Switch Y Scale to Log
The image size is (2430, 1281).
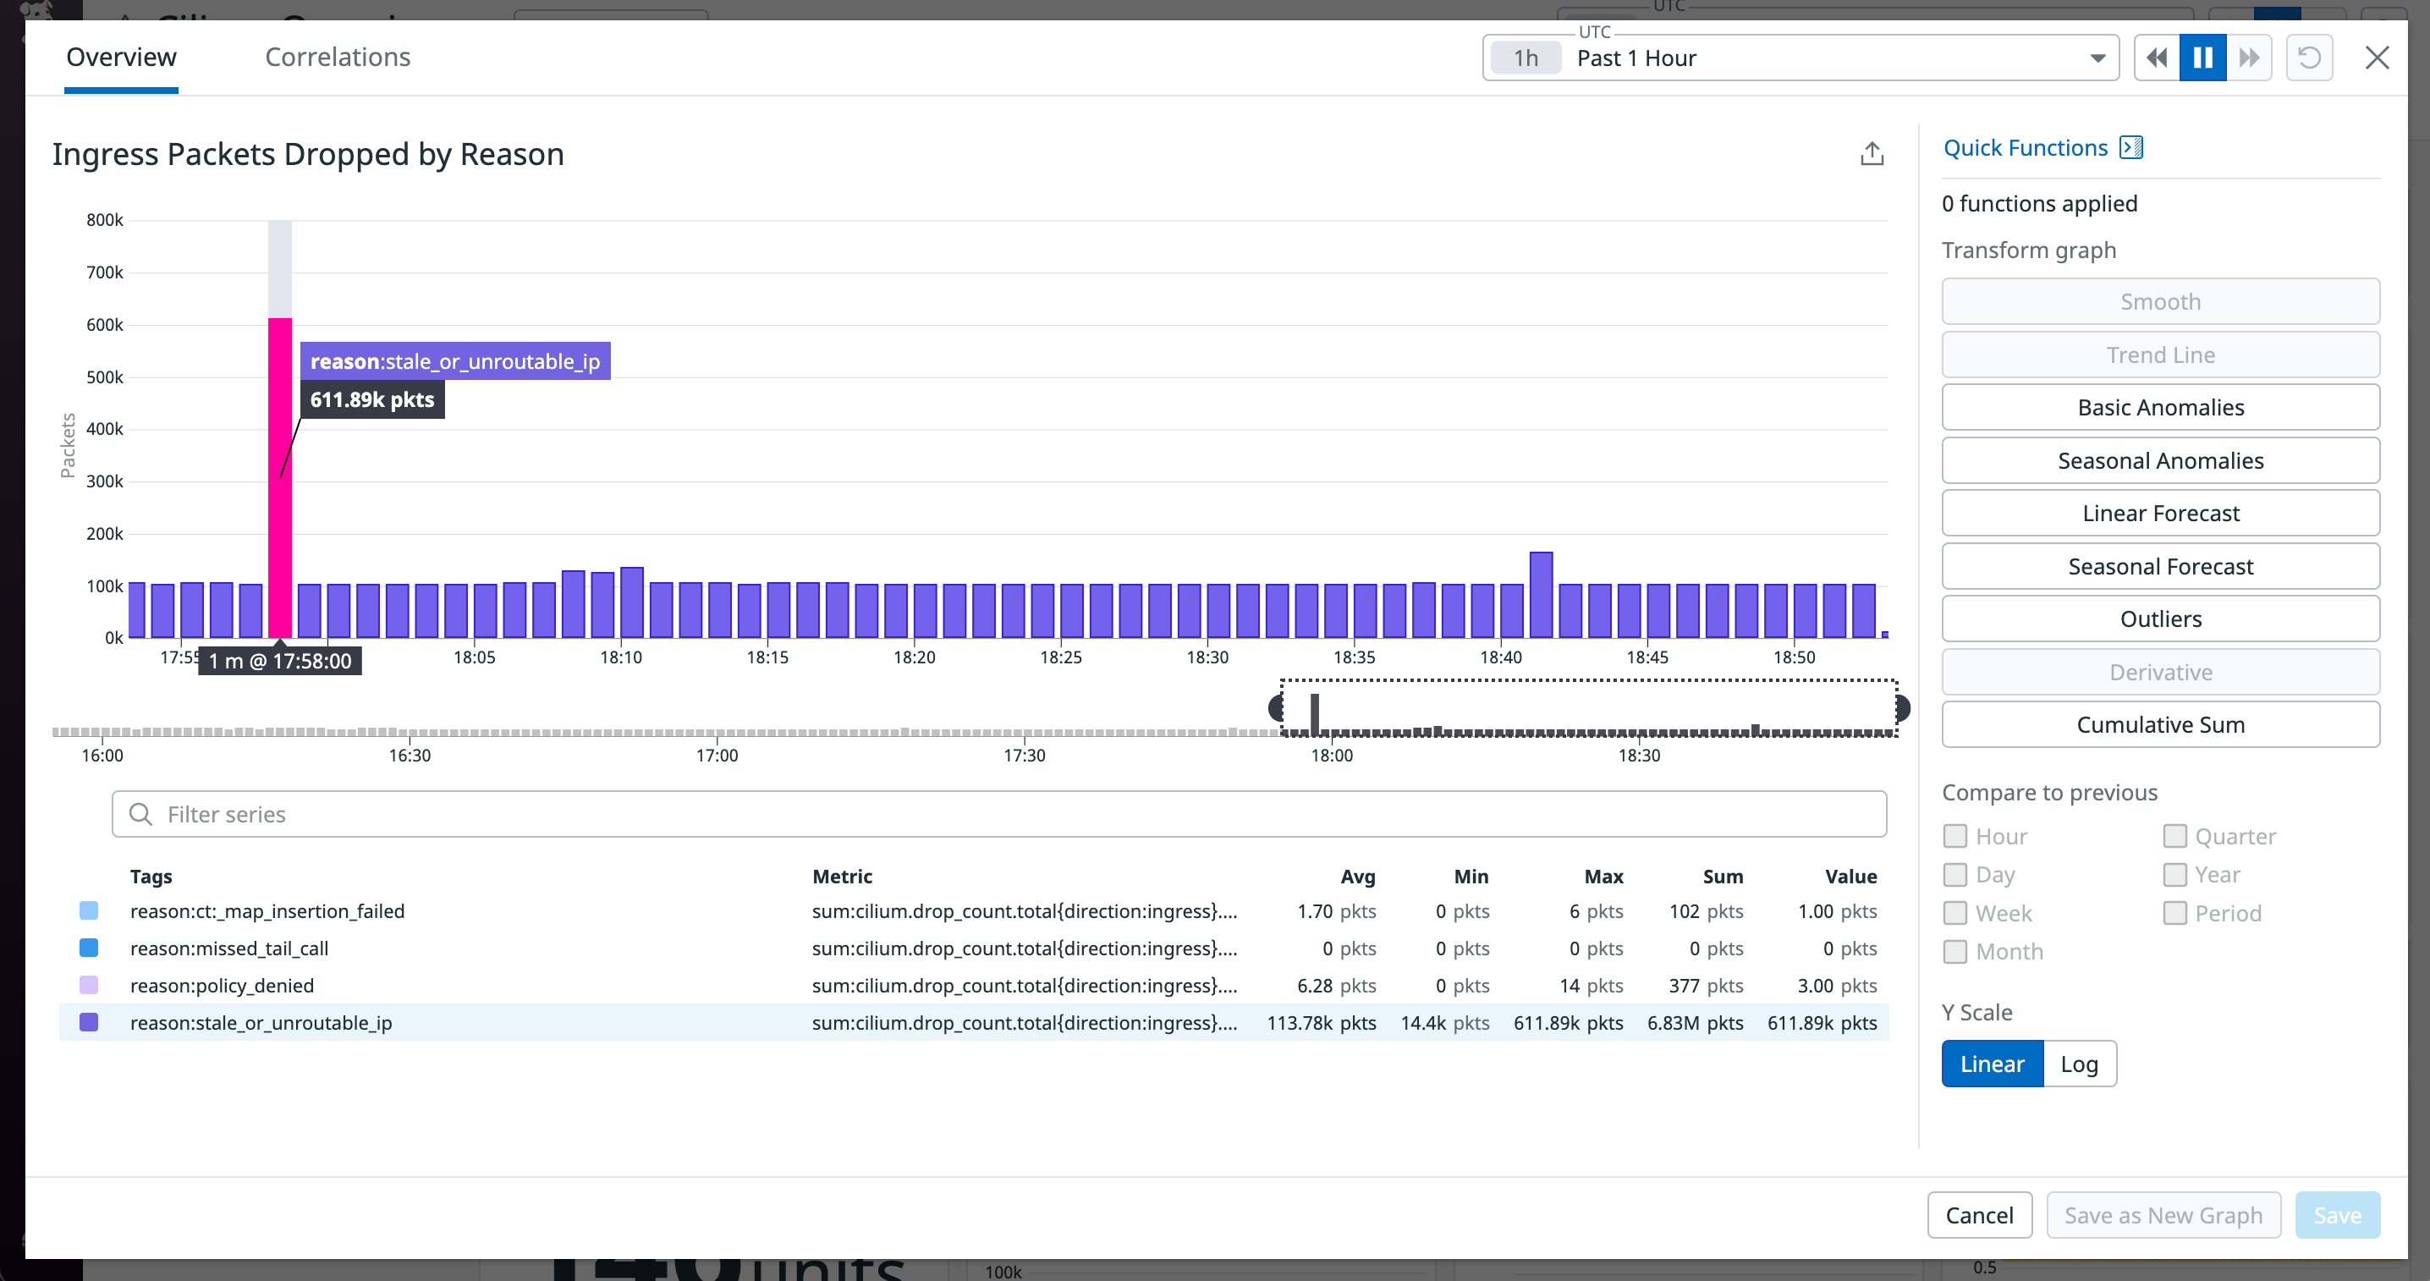[x=2079, y=1063]
